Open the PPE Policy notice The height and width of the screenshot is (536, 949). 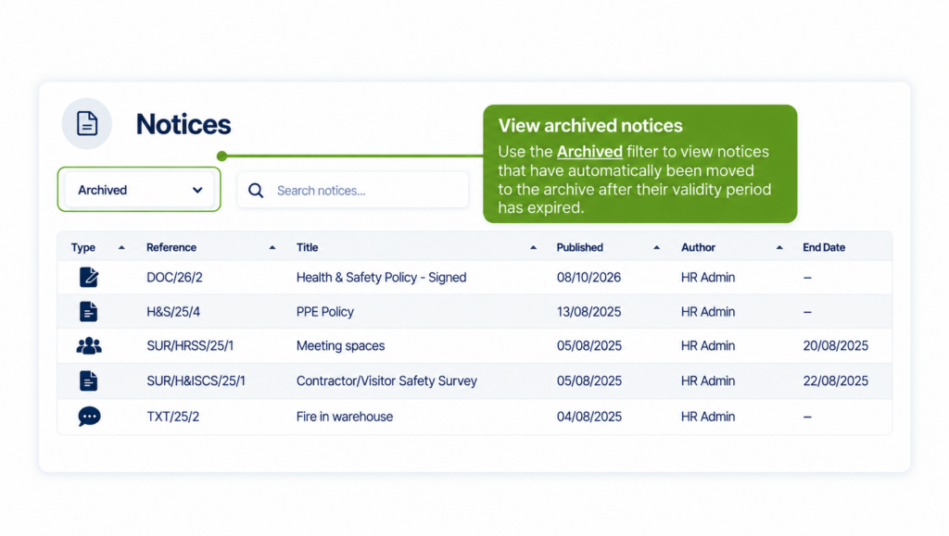(325, 312)
